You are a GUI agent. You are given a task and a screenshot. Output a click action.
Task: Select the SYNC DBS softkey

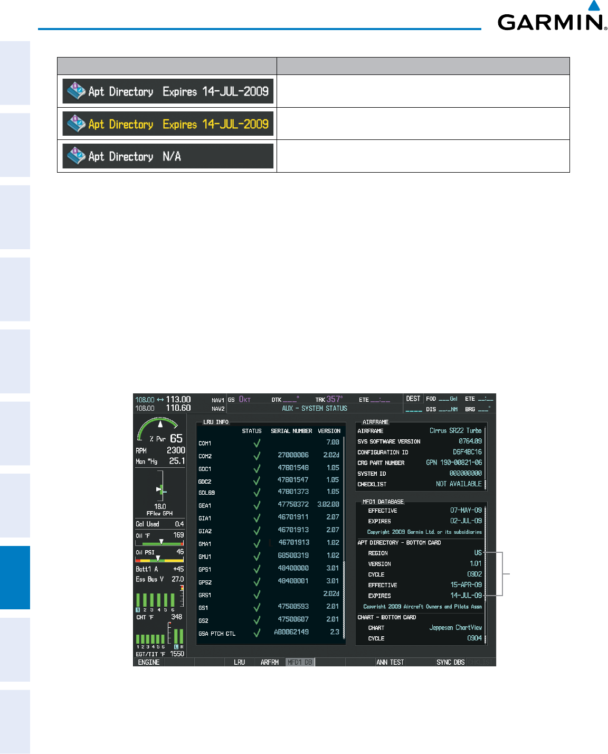(x=451, y=662)
